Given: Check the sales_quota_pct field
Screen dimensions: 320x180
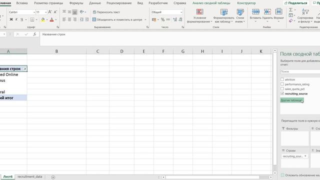Looking at the screenshot, I should coord(282,88).
